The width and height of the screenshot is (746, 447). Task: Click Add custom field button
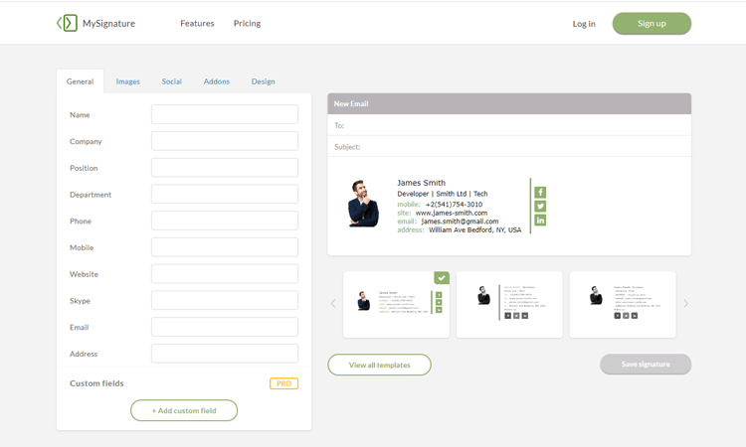(184, 410)
